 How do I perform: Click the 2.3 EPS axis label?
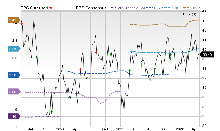15,41
